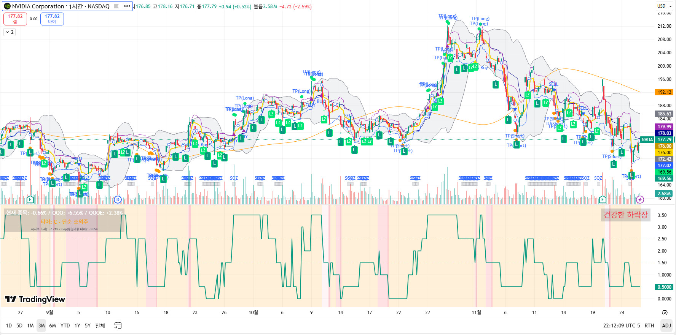The image size is (676, 335).
Task: Click the 2.58M volume label on the scale
Action: (x=664, y=194)
